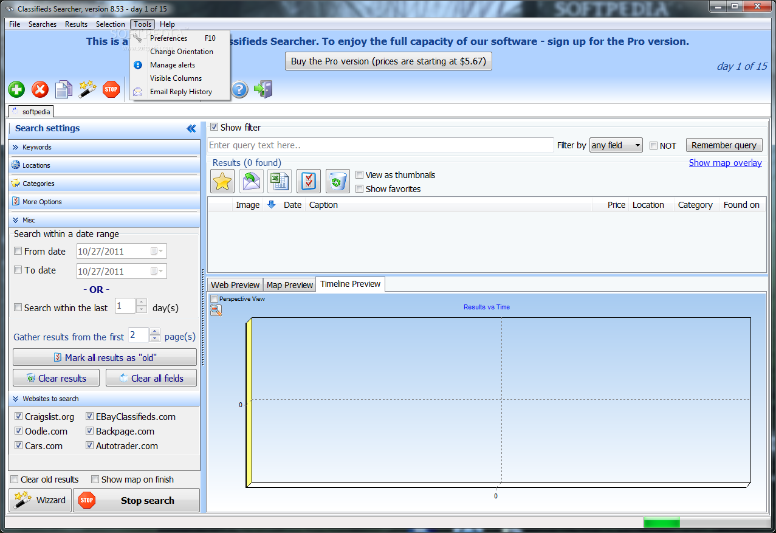
Task: Uncheck Oodle.com website
Action: 18,431
